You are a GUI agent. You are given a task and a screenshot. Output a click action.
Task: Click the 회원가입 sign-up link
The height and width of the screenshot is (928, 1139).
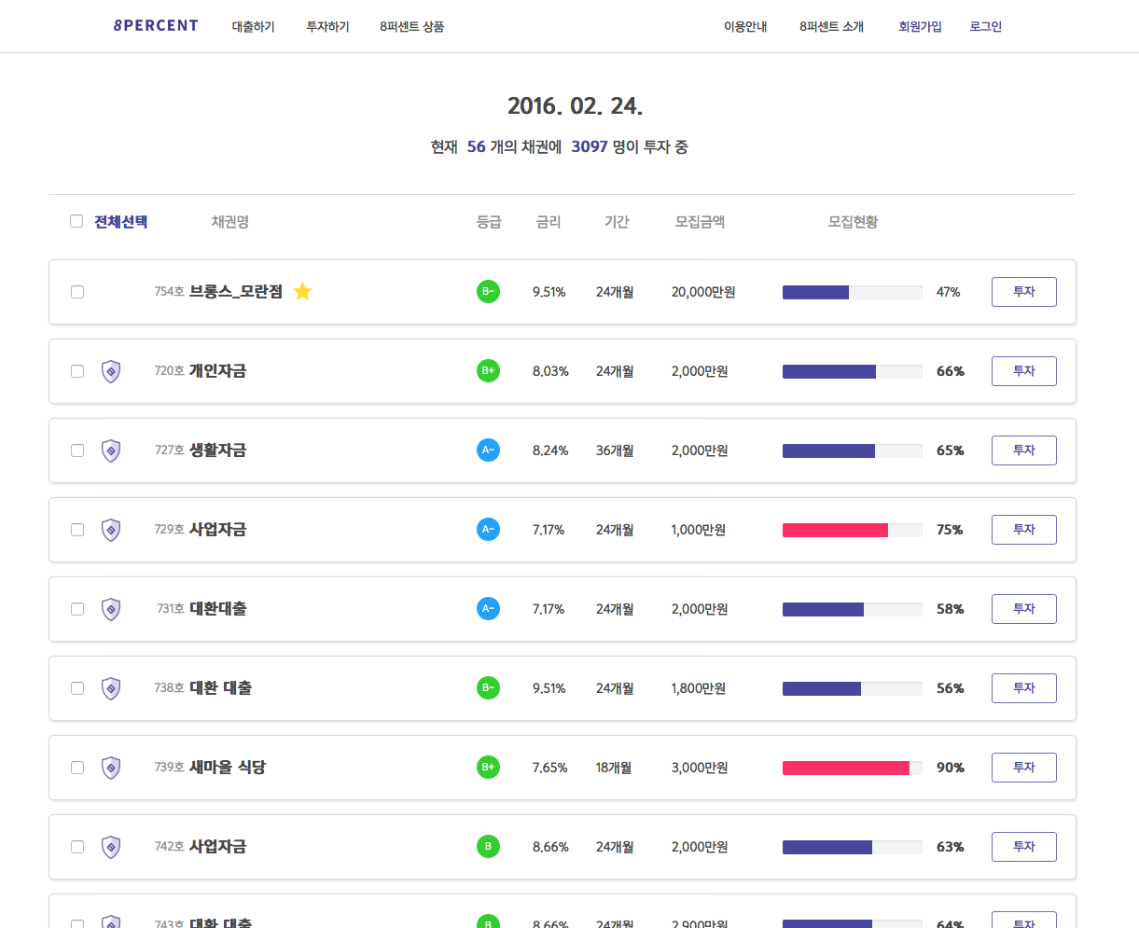(920, 26)
